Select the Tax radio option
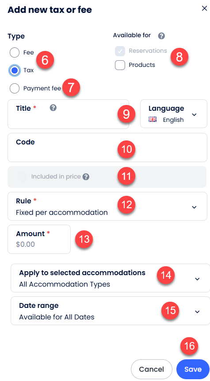 coord(15,70)
